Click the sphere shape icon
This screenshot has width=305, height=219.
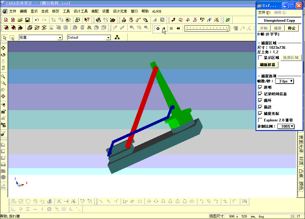coord(3,177)
